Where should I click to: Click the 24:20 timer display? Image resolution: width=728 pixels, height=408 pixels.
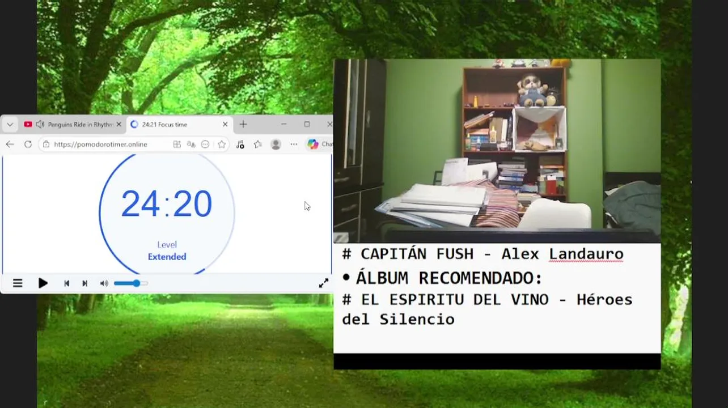[x=167, y=203]
